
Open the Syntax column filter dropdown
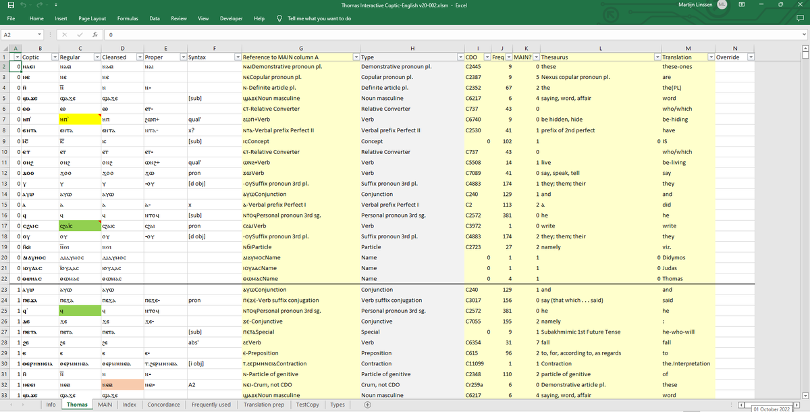coord(237,57)
